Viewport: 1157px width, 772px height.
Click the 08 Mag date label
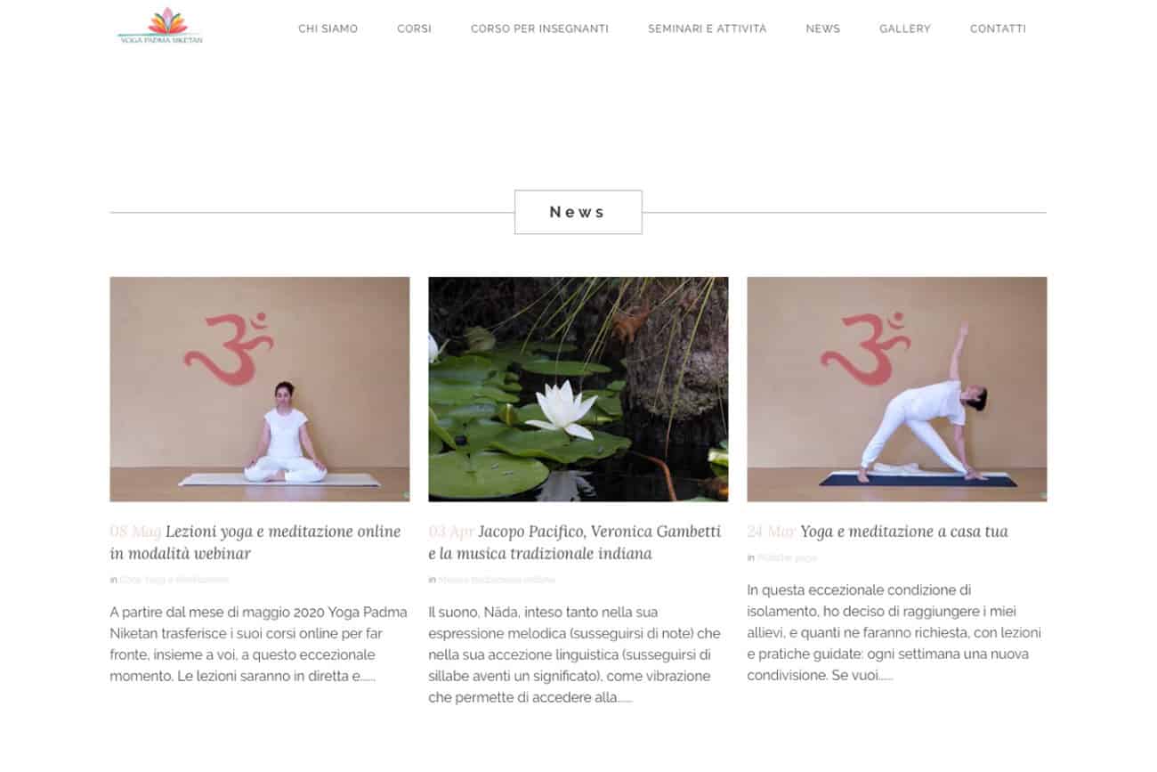pyautogui.click(x=135, y=532)
